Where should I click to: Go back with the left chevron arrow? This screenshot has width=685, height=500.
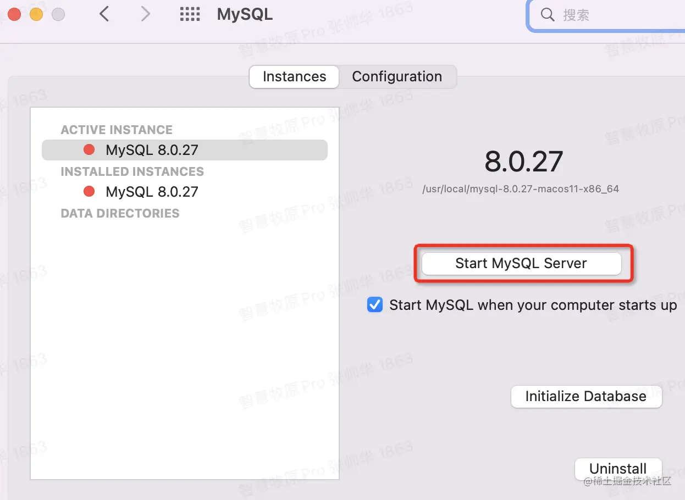[x=104, y=14]
